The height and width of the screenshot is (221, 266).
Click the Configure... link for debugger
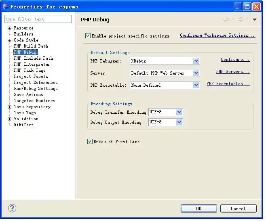[x=235, y=60]
